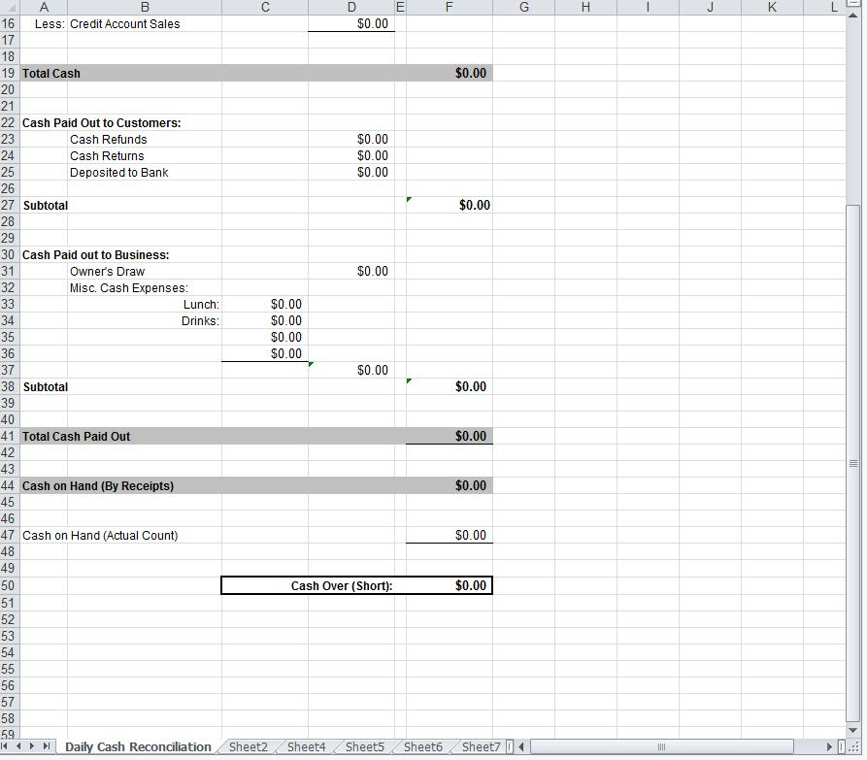Select column F header

click(x=449, y=7)
